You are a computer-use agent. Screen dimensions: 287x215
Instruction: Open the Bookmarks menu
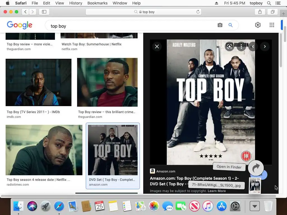coord(97,3)
